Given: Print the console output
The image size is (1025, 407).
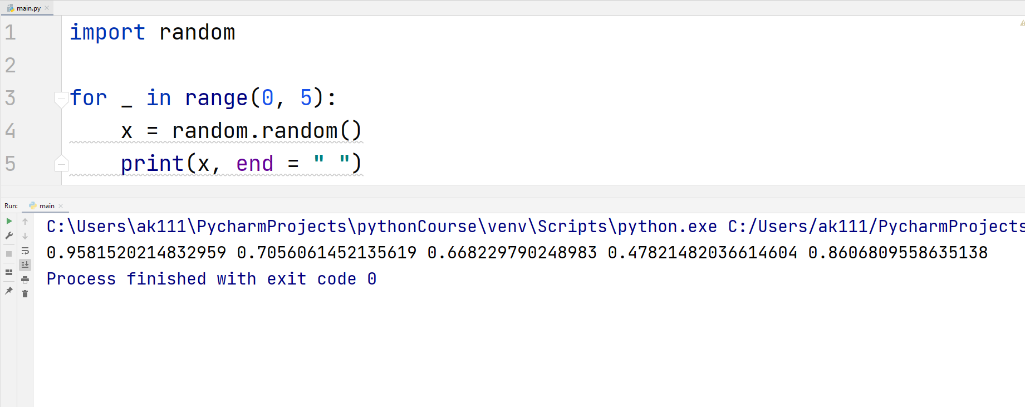Looking at the screenshot, I should point(25,280).
